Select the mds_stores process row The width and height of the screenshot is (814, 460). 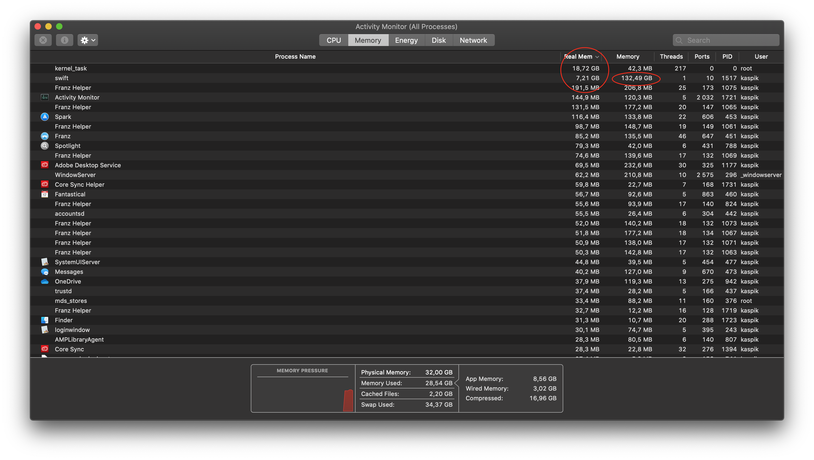point(407,301)
